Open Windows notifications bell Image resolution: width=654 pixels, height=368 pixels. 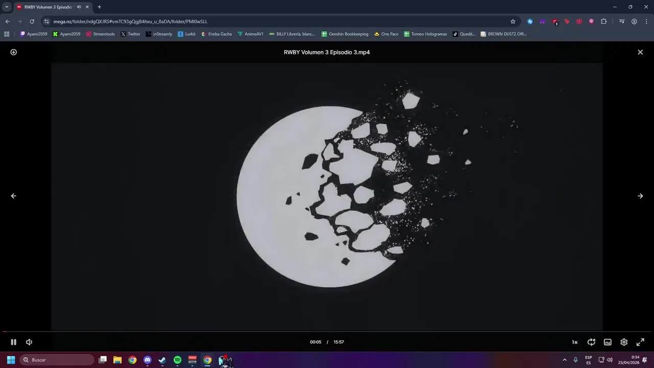pos(645,360)
